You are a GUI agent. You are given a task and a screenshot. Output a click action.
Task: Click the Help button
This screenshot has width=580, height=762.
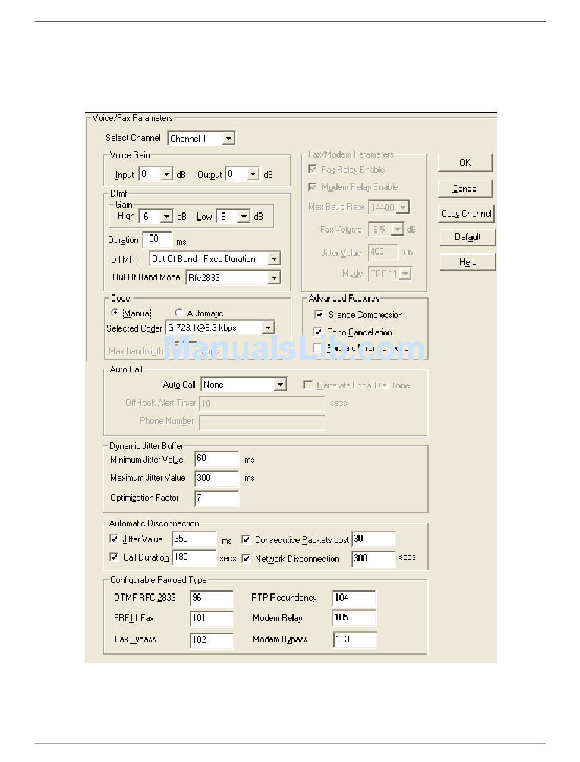click(x=467, y=262)
